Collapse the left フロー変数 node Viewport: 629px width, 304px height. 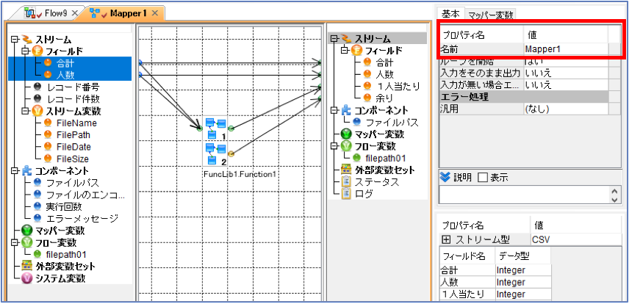[x=15, y=242]
